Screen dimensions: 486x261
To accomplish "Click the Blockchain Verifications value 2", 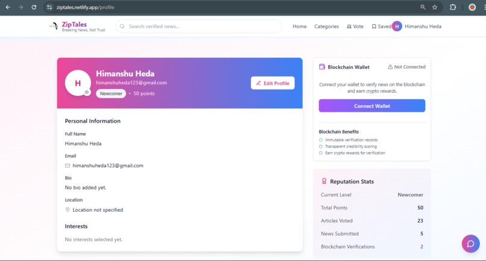I will point(421,247).
